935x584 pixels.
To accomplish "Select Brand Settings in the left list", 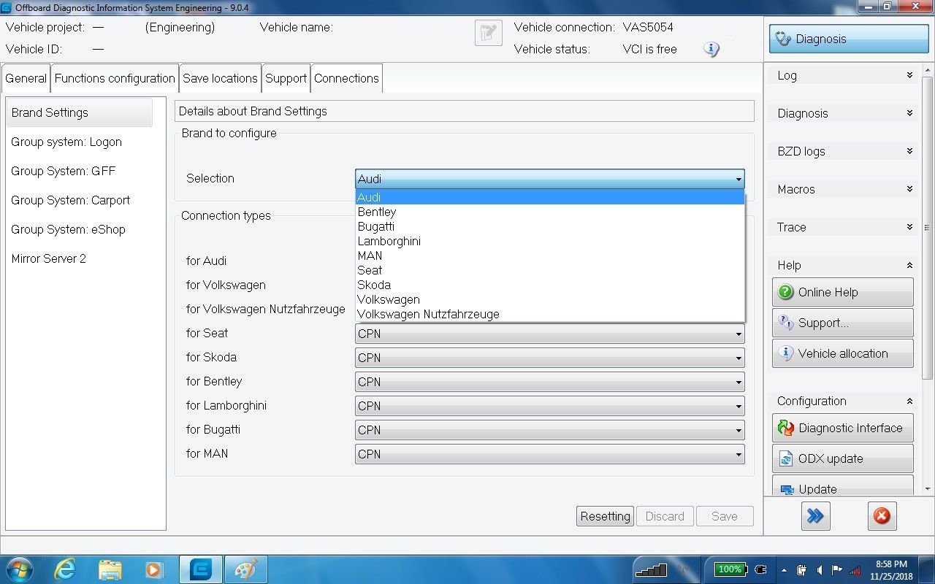I will [80, 112].
